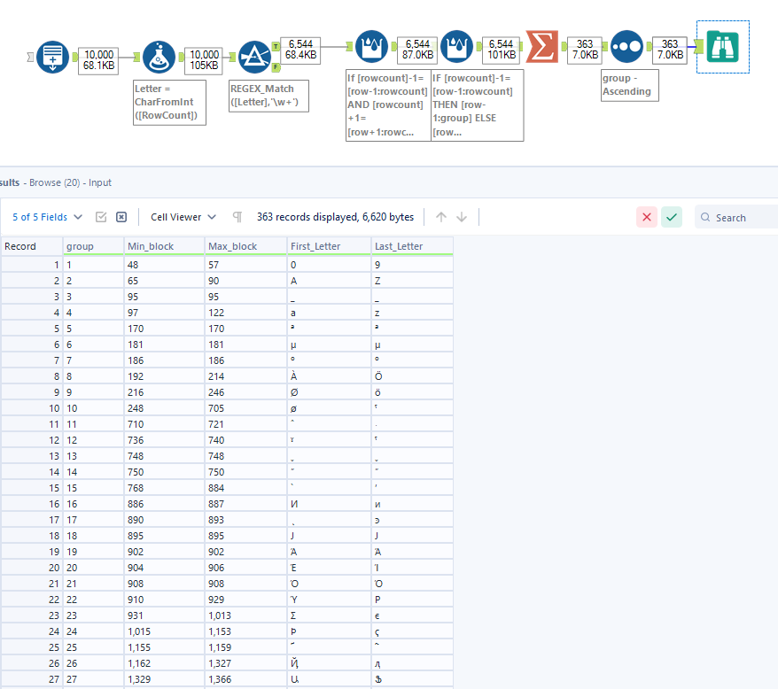Screen dimensions: 778x689
Task: Select the Filter tool with REGEX_Match
Action: point(255,57)
